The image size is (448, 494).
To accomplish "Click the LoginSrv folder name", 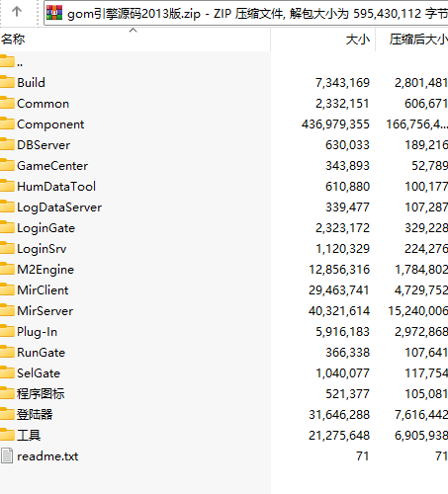I will [42, 249].
